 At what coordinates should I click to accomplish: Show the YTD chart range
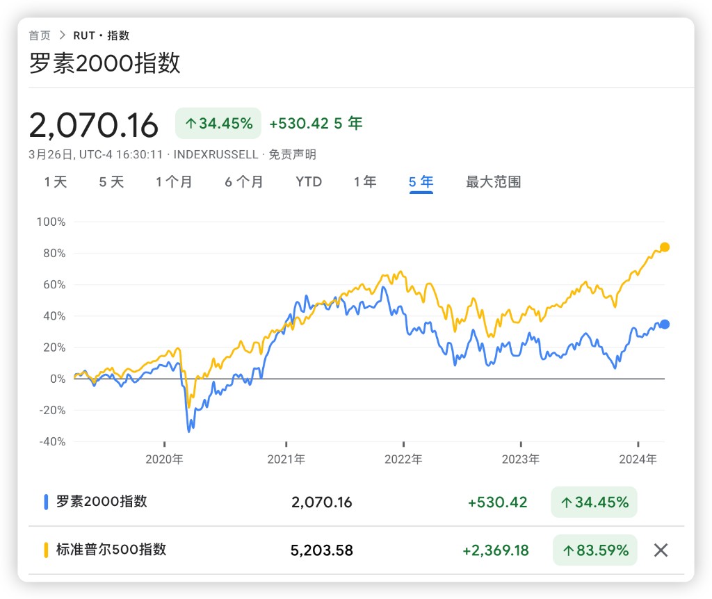(309, 182)
